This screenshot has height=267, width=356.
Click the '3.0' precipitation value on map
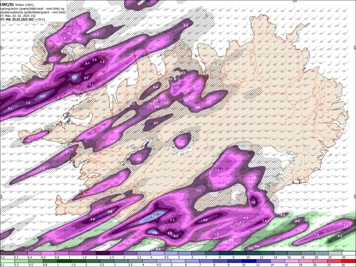pyautogui.click(x=28, y=103)
